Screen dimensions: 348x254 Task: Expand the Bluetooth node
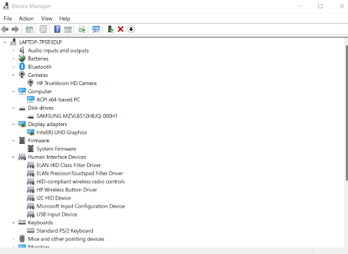click(x=14, y=67)
